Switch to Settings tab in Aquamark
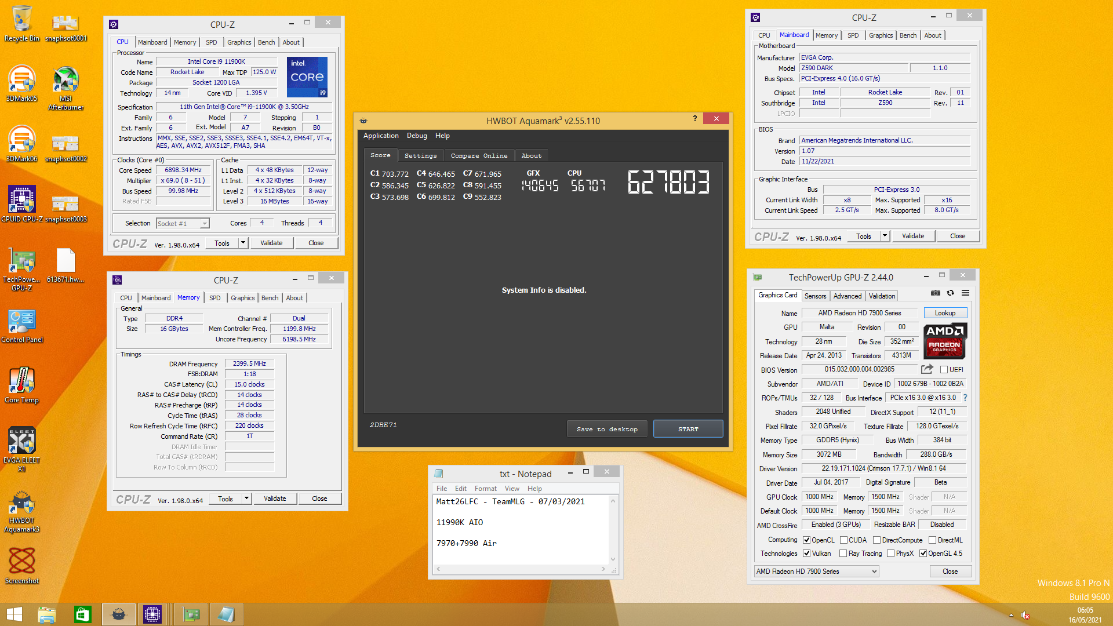The height and width of the screenshot is (626, 1113). (x=420, y=155)
